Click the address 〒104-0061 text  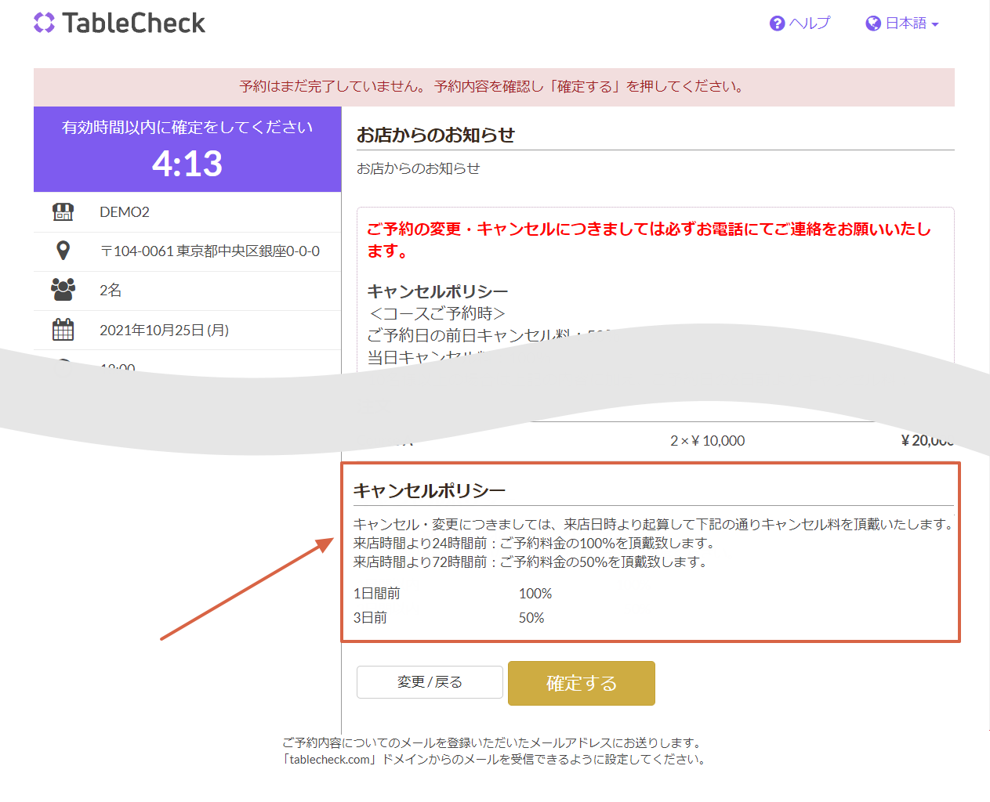point(209,251)
